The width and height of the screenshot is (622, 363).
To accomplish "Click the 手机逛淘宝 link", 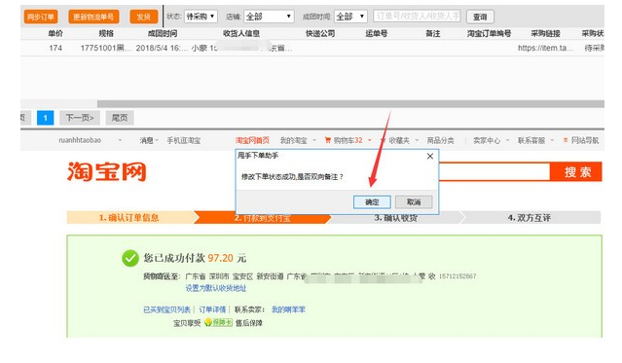I will click(184, 140).
